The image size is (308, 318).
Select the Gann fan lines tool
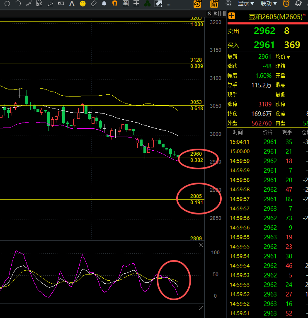tap(39, 3)
